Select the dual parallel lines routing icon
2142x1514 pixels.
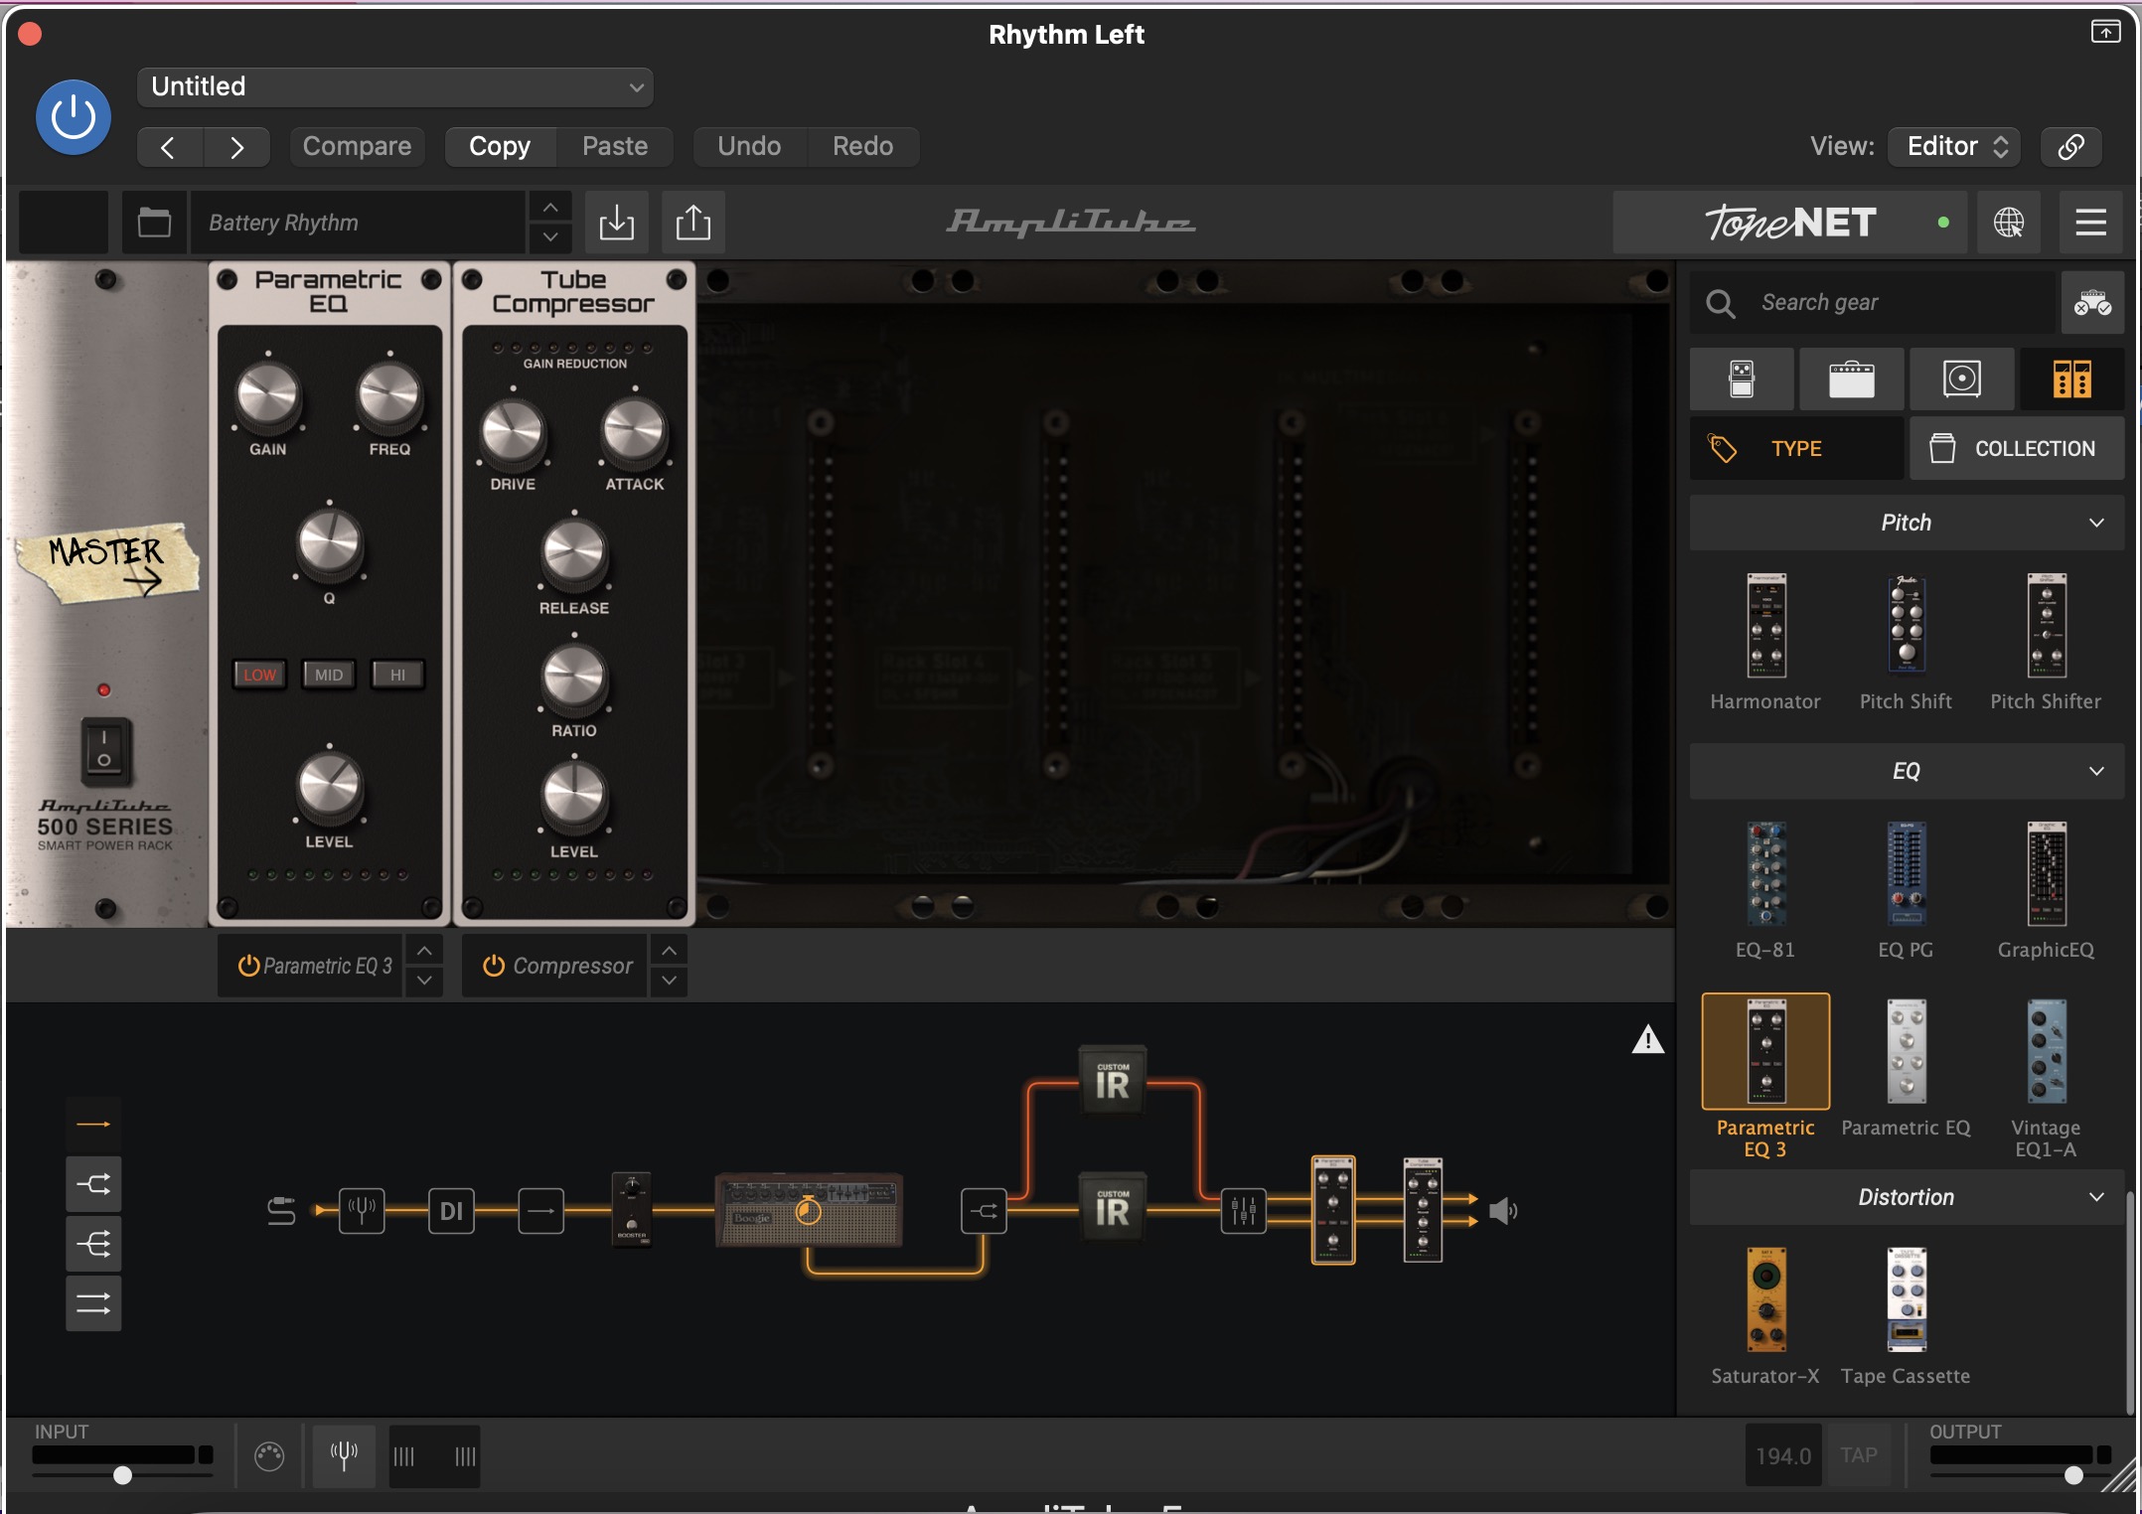tap(93, 1303)
